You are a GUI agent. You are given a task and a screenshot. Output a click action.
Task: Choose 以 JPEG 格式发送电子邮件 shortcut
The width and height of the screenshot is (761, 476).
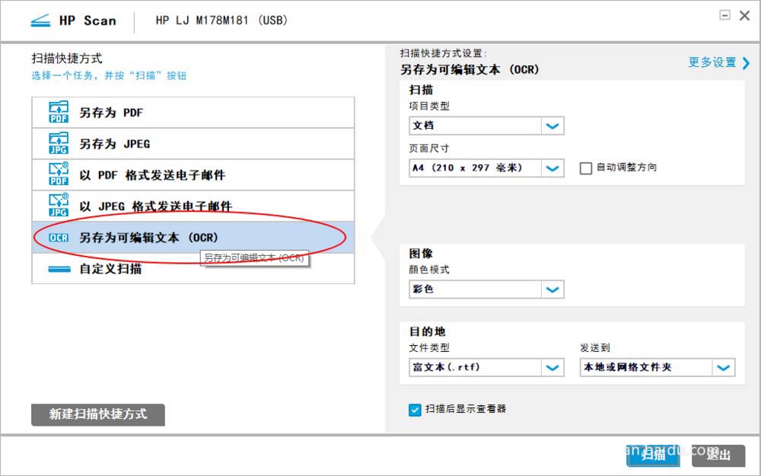coord(193,206)
